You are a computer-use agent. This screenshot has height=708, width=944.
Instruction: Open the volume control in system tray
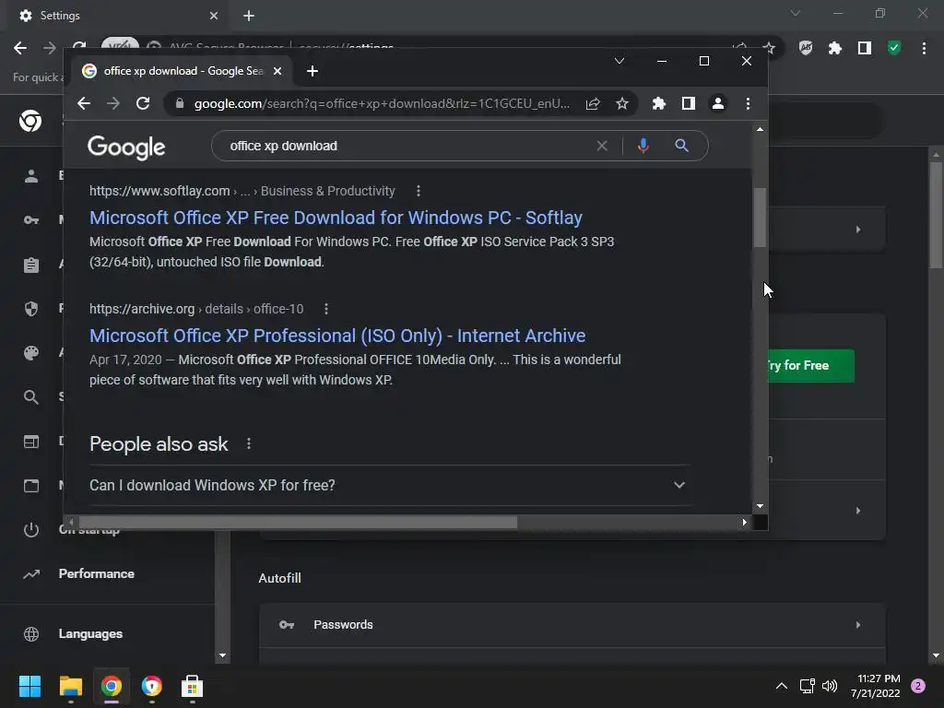pyautogui.click(x=830, y=686)
